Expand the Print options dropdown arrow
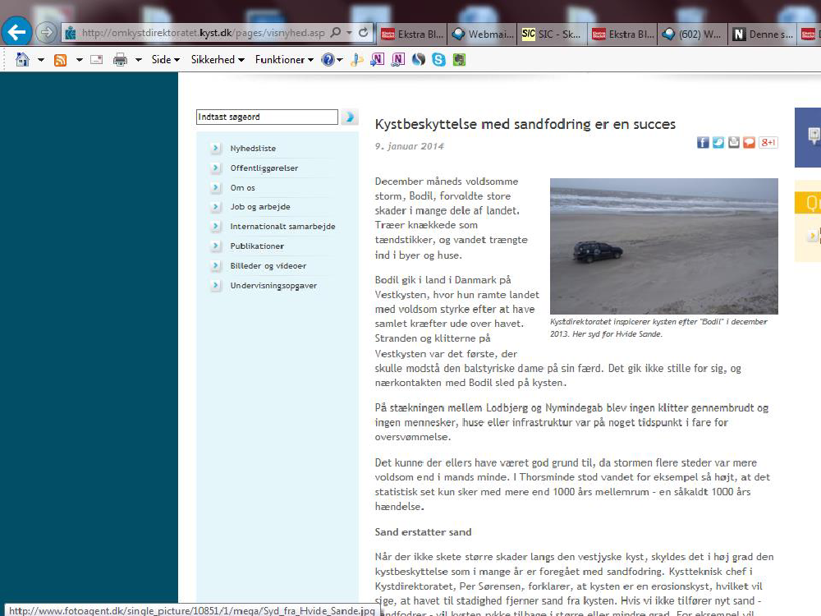The width and height of the screenshot is (821, 616). tap(138, 59)
